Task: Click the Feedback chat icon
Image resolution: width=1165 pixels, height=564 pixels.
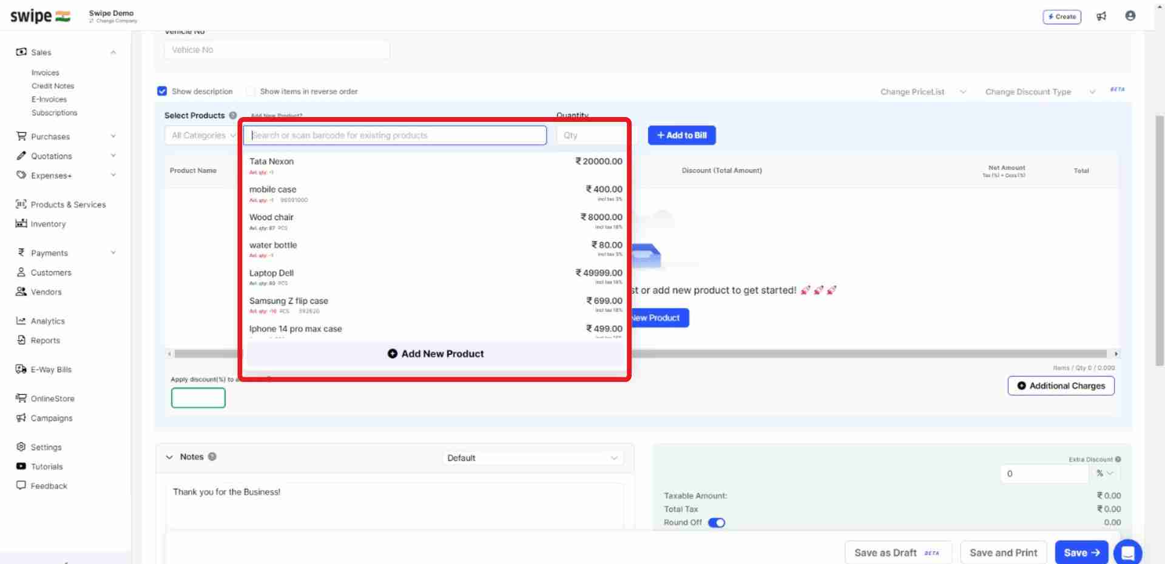Action: 21,486
